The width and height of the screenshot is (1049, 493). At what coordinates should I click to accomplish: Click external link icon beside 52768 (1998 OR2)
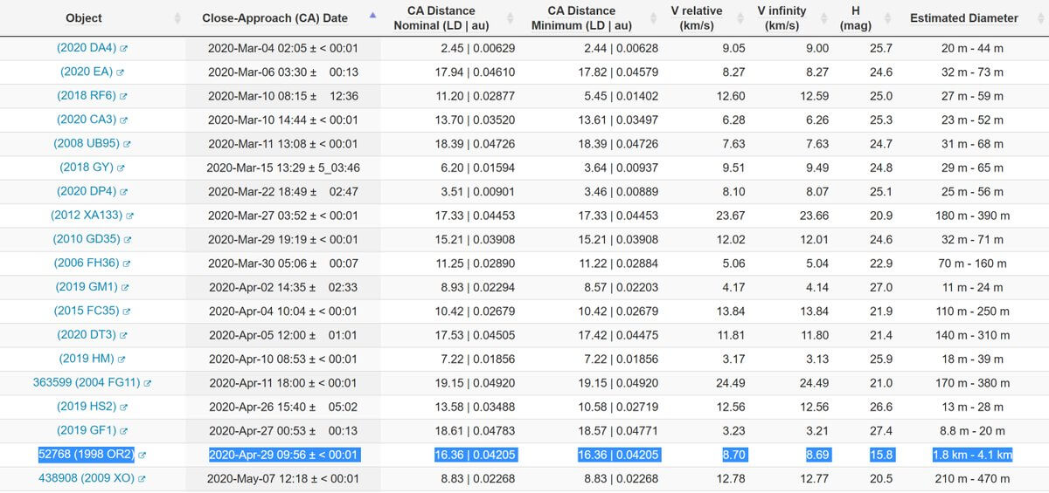pyautogui.click(x=142, y=455)
